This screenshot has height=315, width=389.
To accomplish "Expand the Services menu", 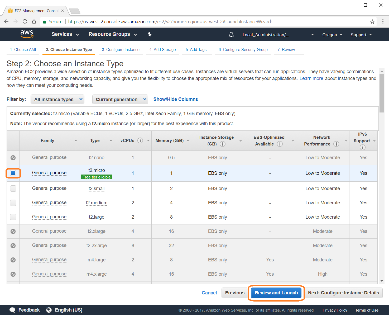I will [65, 34].
